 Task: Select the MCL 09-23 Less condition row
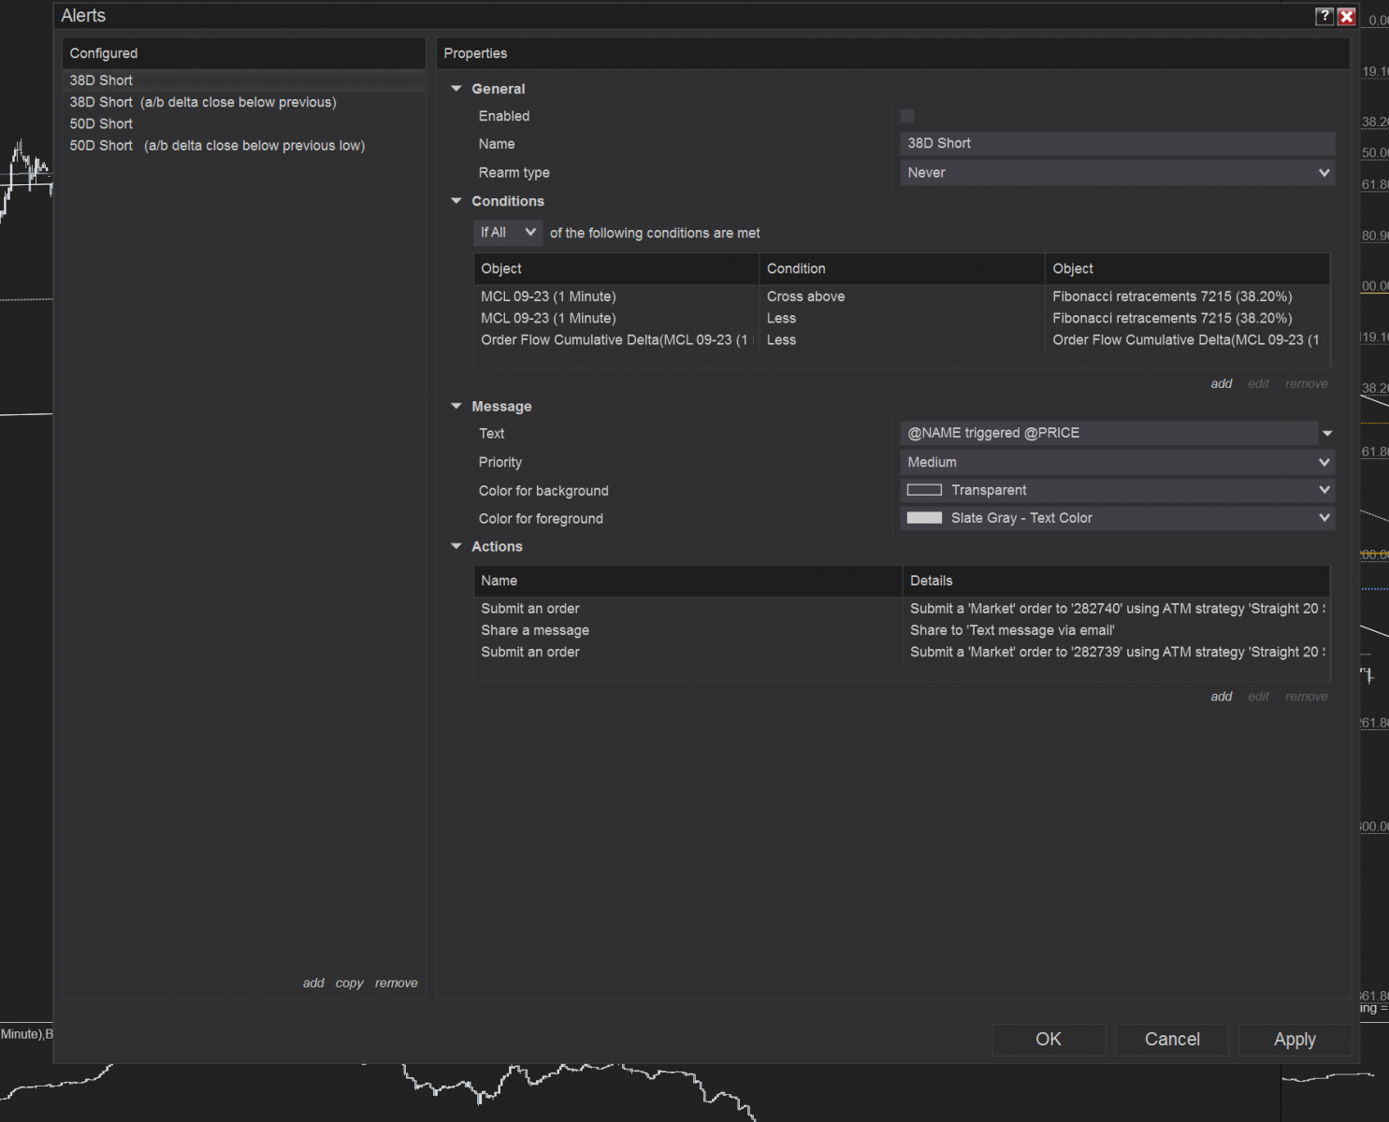(902, 318)
